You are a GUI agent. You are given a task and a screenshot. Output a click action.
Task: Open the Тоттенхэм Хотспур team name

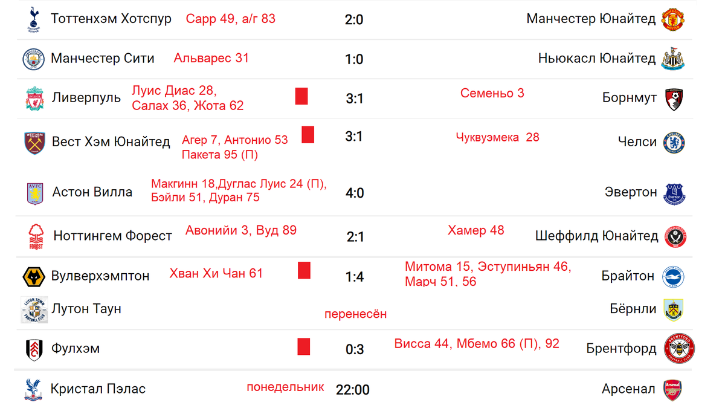(x=111, y=19)
